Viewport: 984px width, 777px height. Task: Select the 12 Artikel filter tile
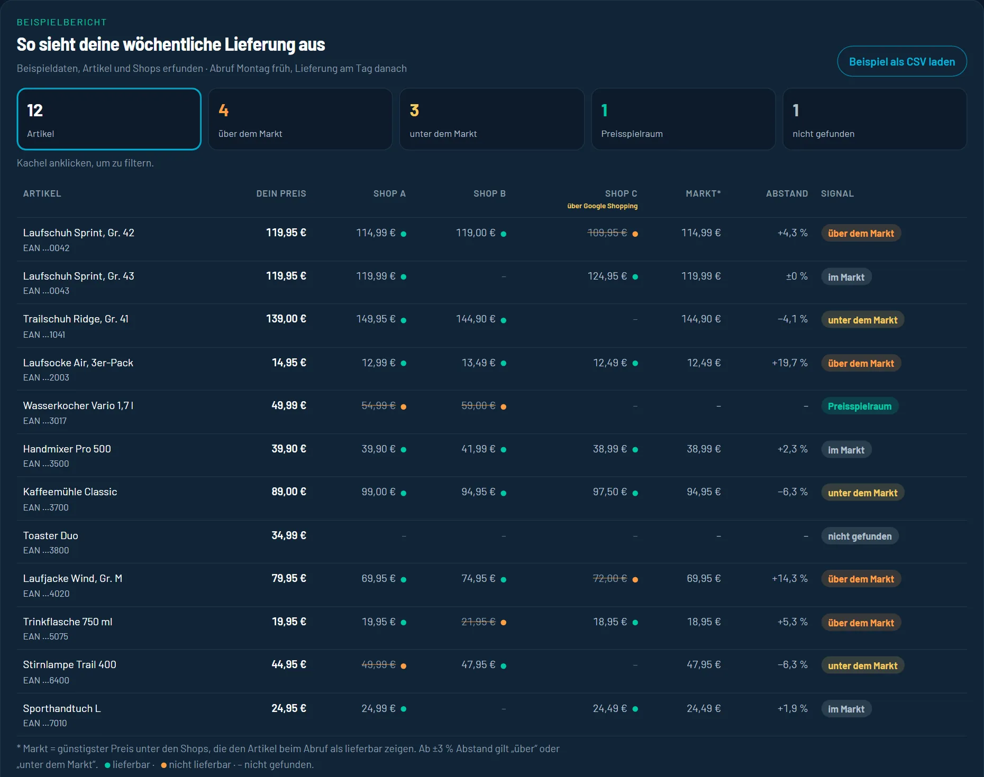[x=109, y=119]
